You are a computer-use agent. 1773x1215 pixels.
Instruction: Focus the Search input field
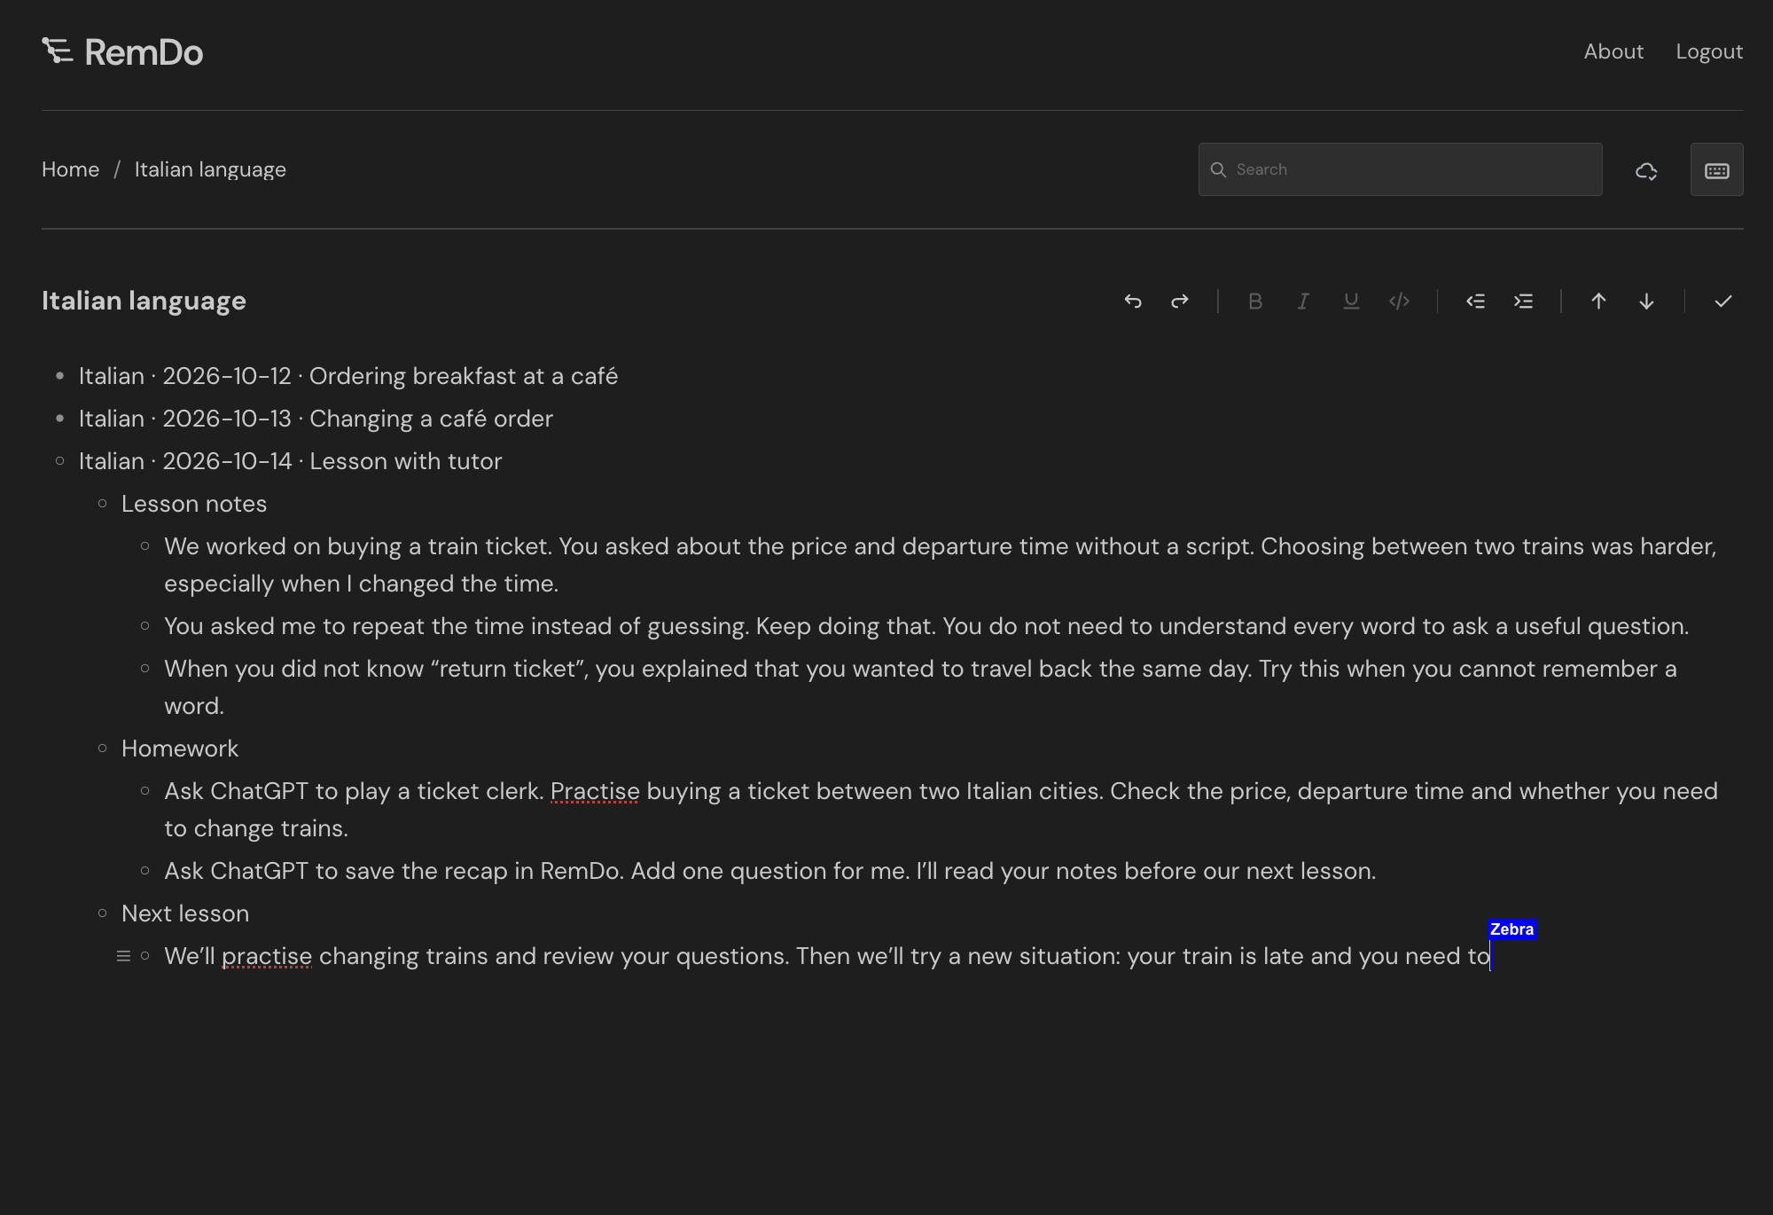pyautogui.click(x=1400, y=169)
